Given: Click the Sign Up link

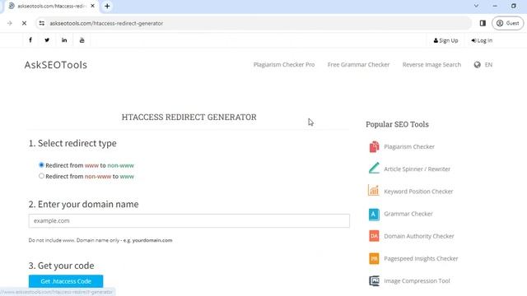Looking at the screenshot, I should (x=445, y=40).
